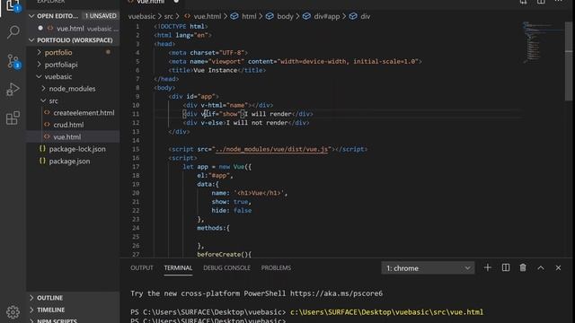Click the editor vertical scrollbar
Image resolution: width=575 pixels, height=323 pixels.
tap(569, 60)
